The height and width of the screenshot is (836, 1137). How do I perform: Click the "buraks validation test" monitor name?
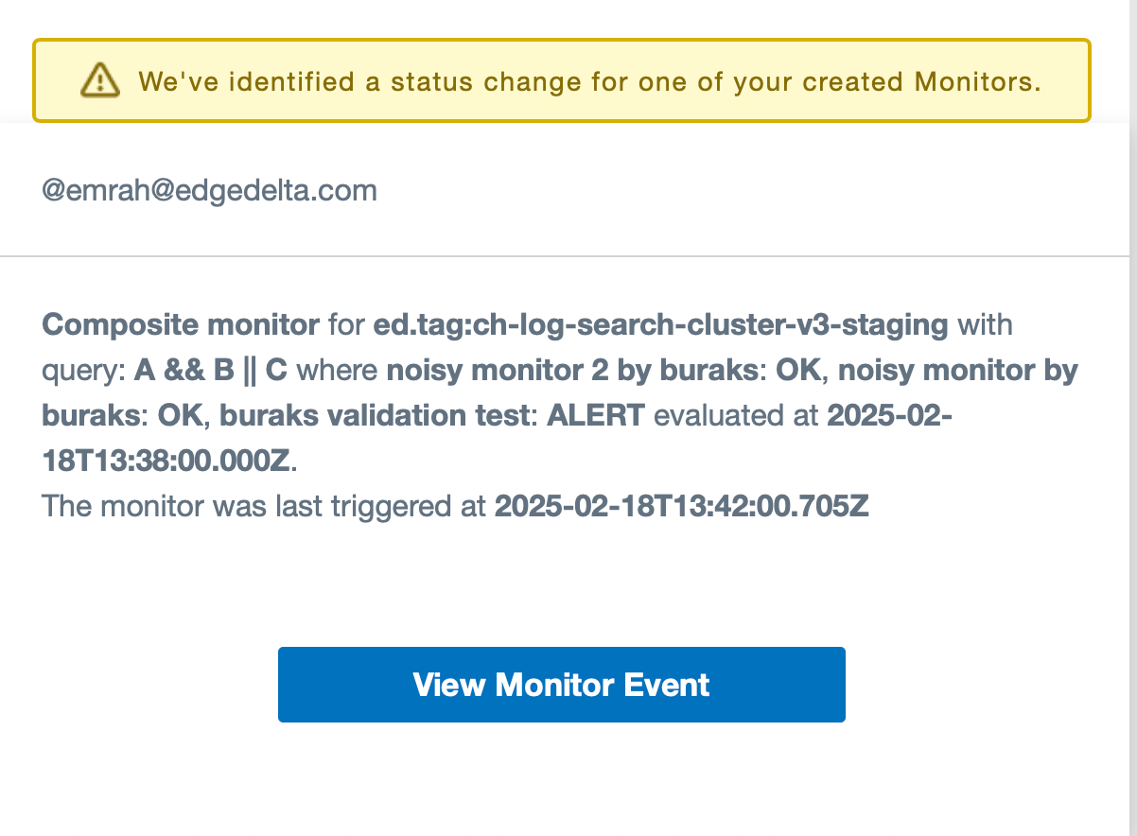pyautogui.click(x=377, y=416)
